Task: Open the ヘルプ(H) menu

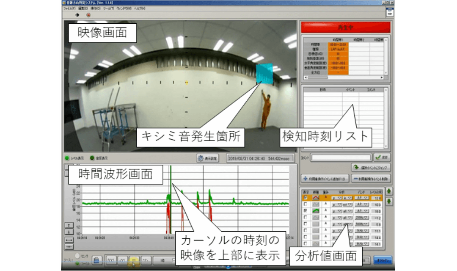Action: (140, 9)
